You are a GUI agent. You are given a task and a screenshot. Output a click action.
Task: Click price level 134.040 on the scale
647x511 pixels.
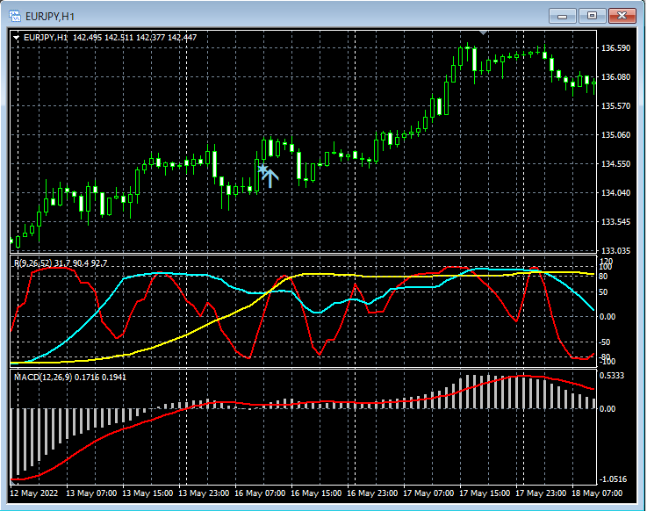tap(615, 193)
